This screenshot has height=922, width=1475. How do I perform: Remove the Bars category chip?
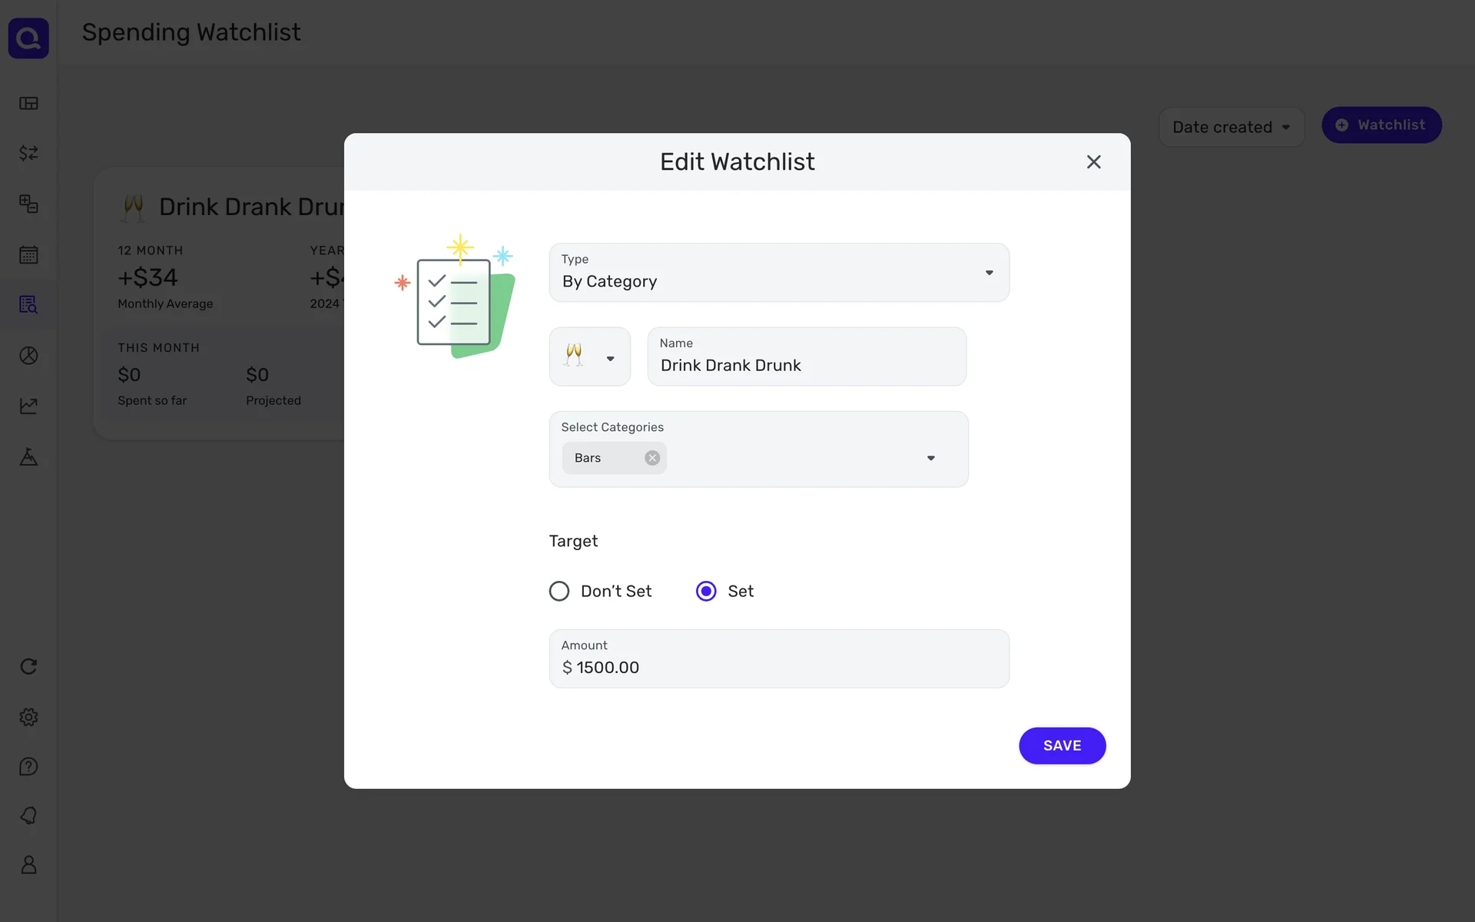click(x=652, y=458)
